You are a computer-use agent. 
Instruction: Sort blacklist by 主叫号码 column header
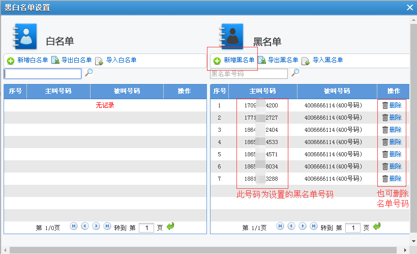pyautogui.click(x=262, y=91)
